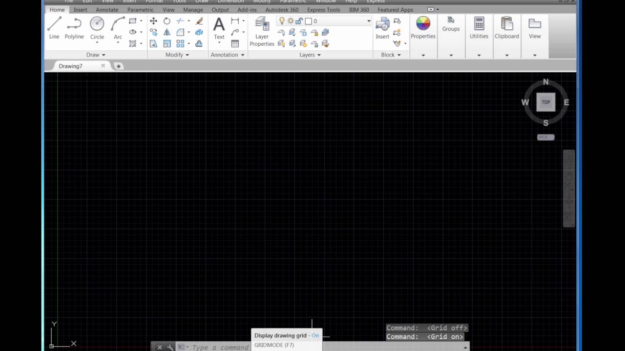Screen dimensions: 625x351
Task: Open the Parametric ribbon tab
Action: (x=140, y=10)
